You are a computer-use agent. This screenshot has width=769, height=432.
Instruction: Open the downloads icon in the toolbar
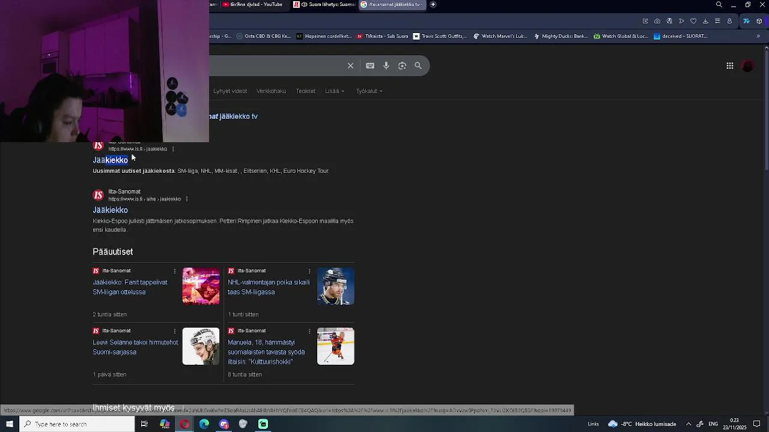click(705, 21)
